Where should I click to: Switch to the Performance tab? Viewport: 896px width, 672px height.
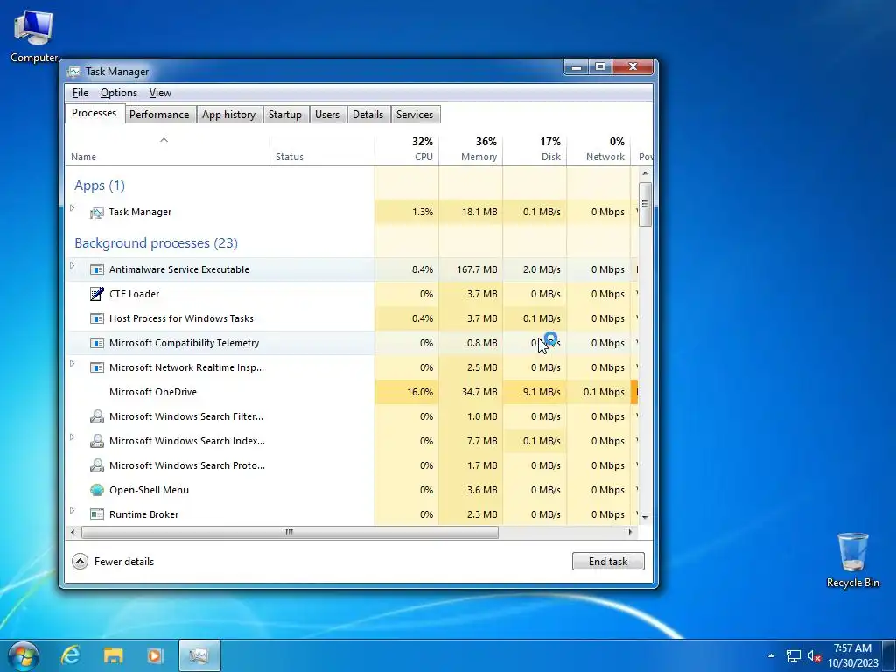(x=159, y=115)
